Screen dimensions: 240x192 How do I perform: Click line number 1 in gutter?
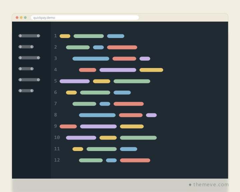tap(55, 36)
